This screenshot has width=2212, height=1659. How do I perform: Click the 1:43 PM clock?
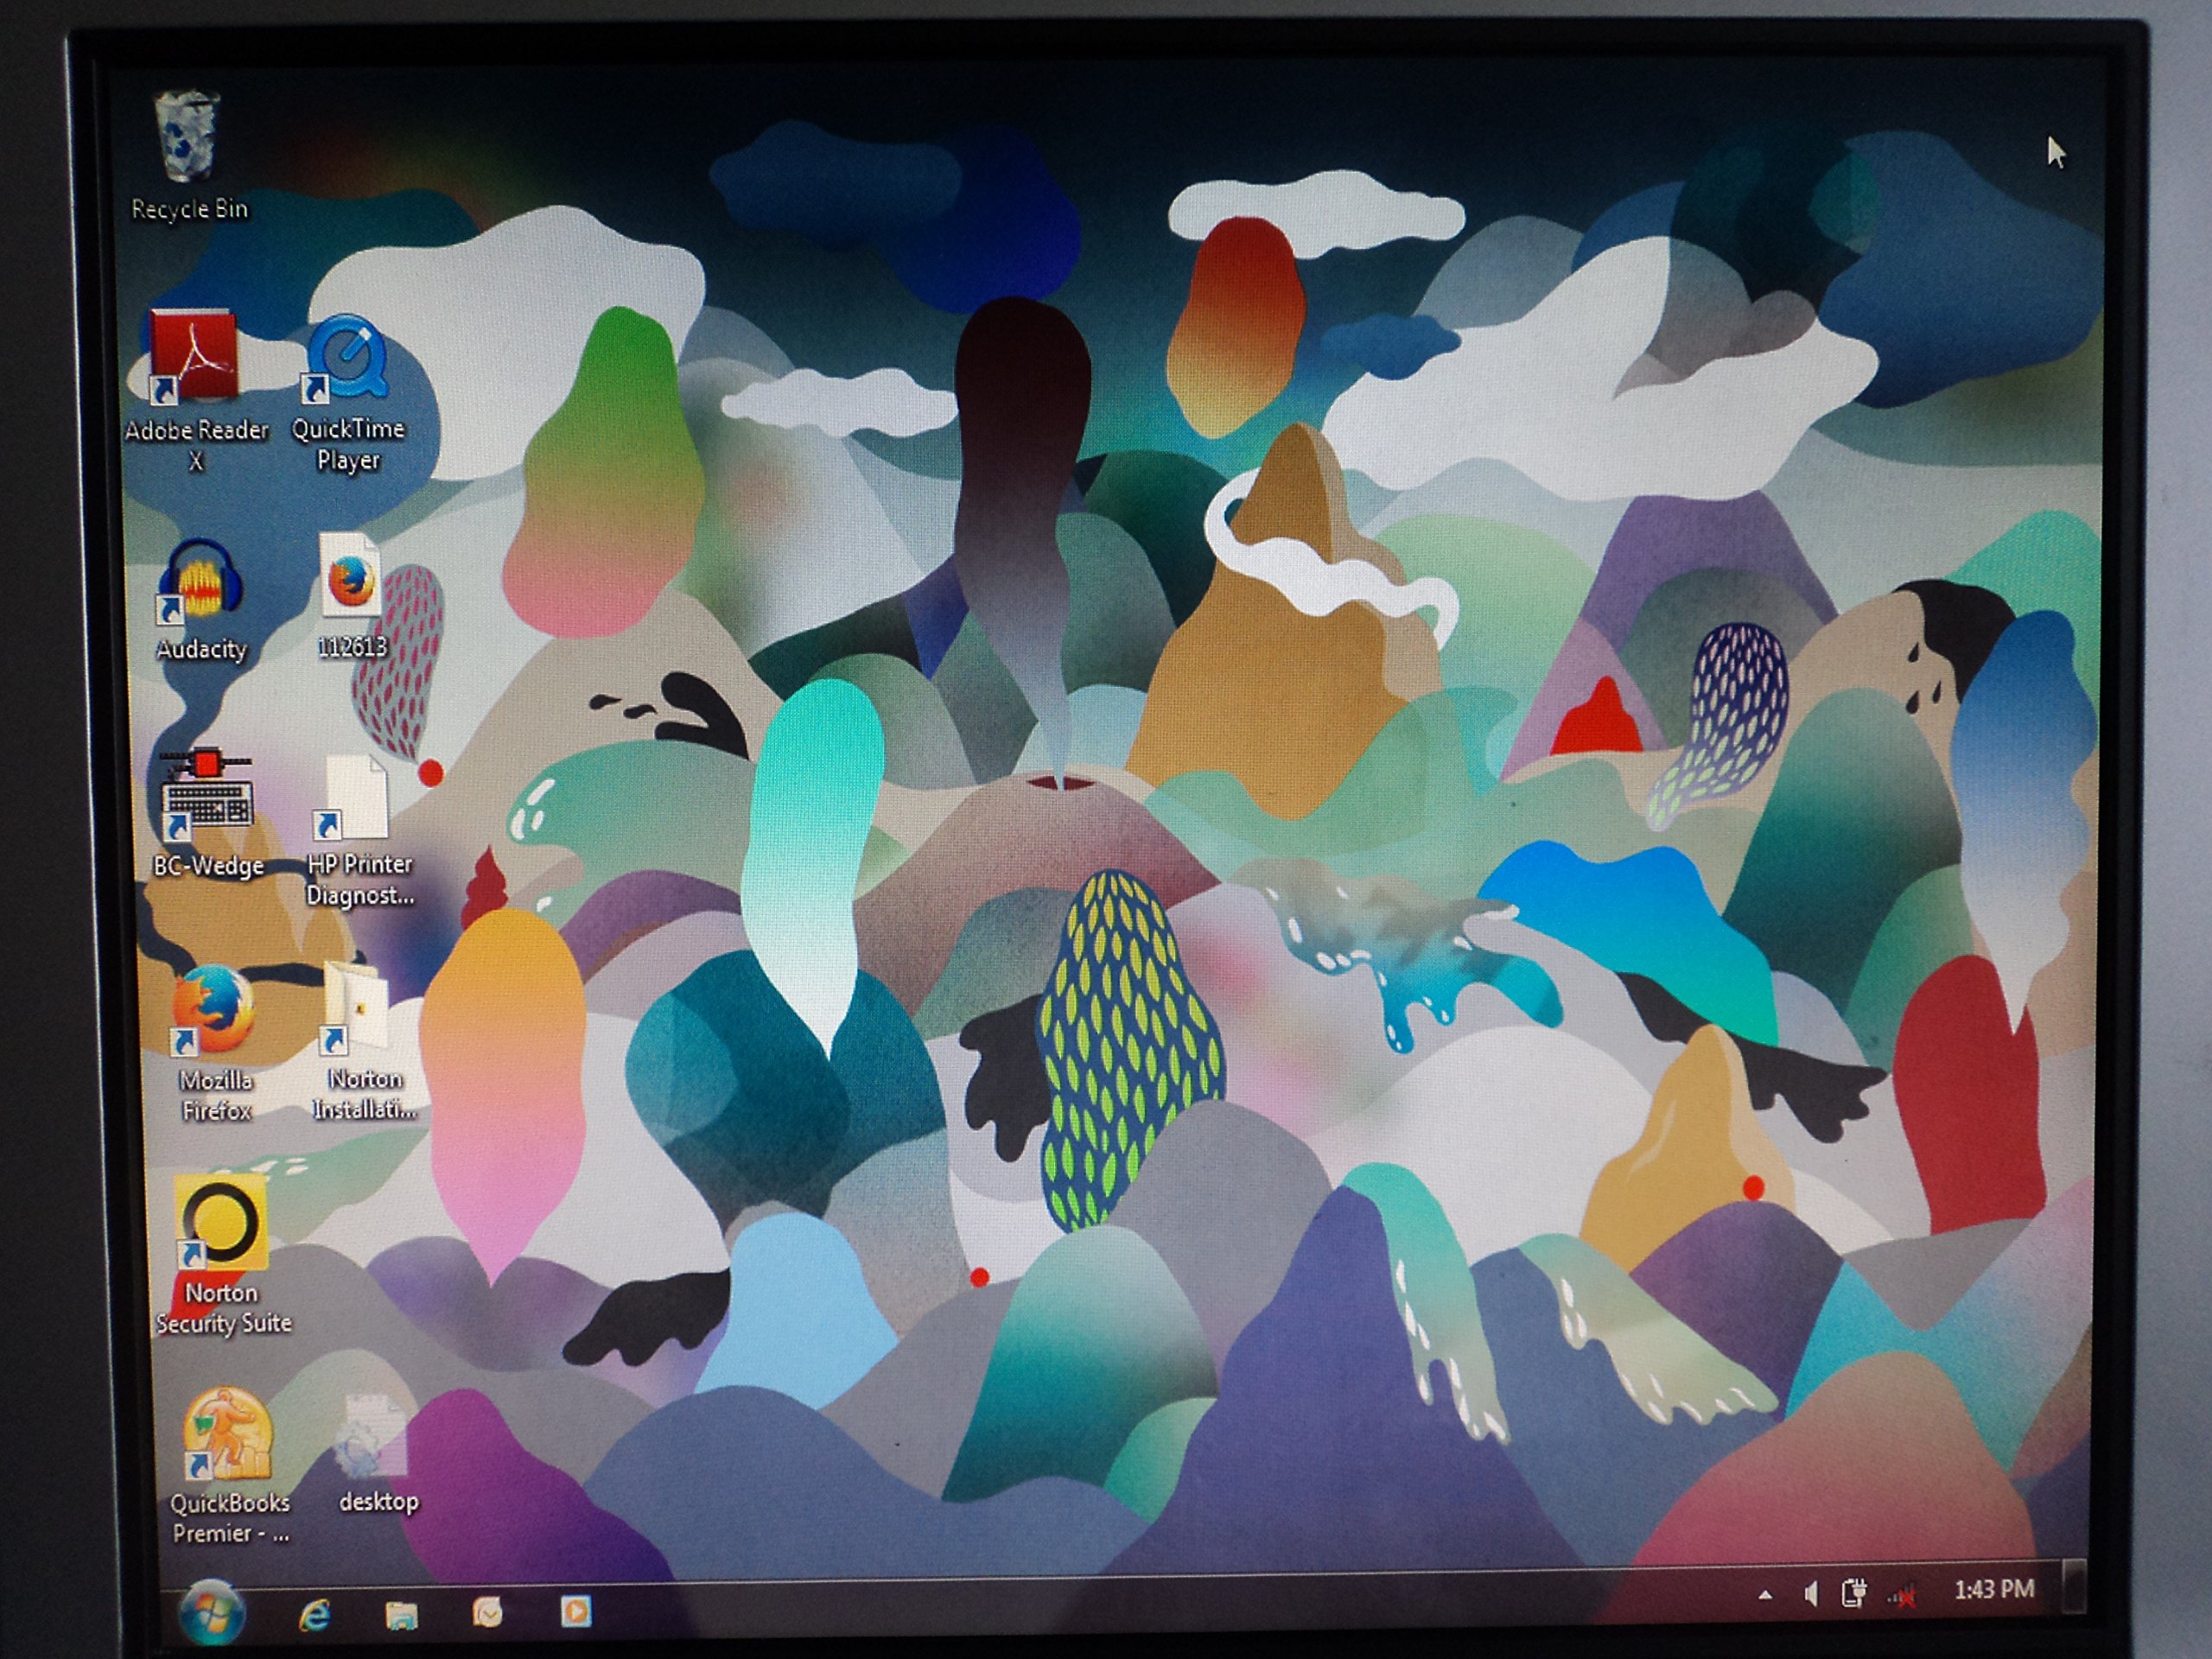click(1993, 1589)
